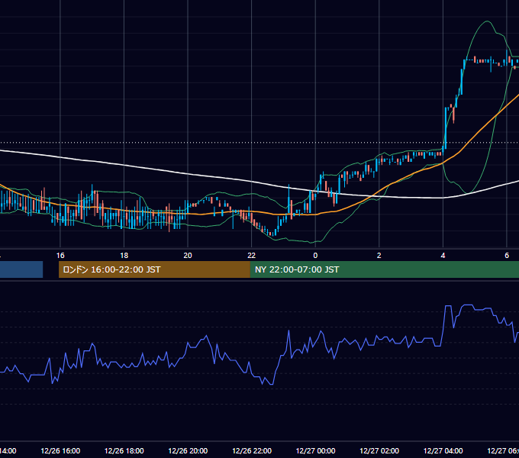Click the 12/26 16:00 date label
519x458 pixels.
60,451
